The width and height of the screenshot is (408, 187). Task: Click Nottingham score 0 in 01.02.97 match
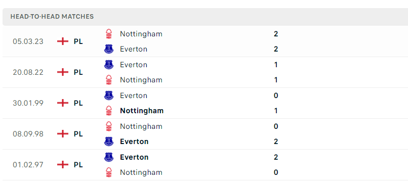click(276, 172)
